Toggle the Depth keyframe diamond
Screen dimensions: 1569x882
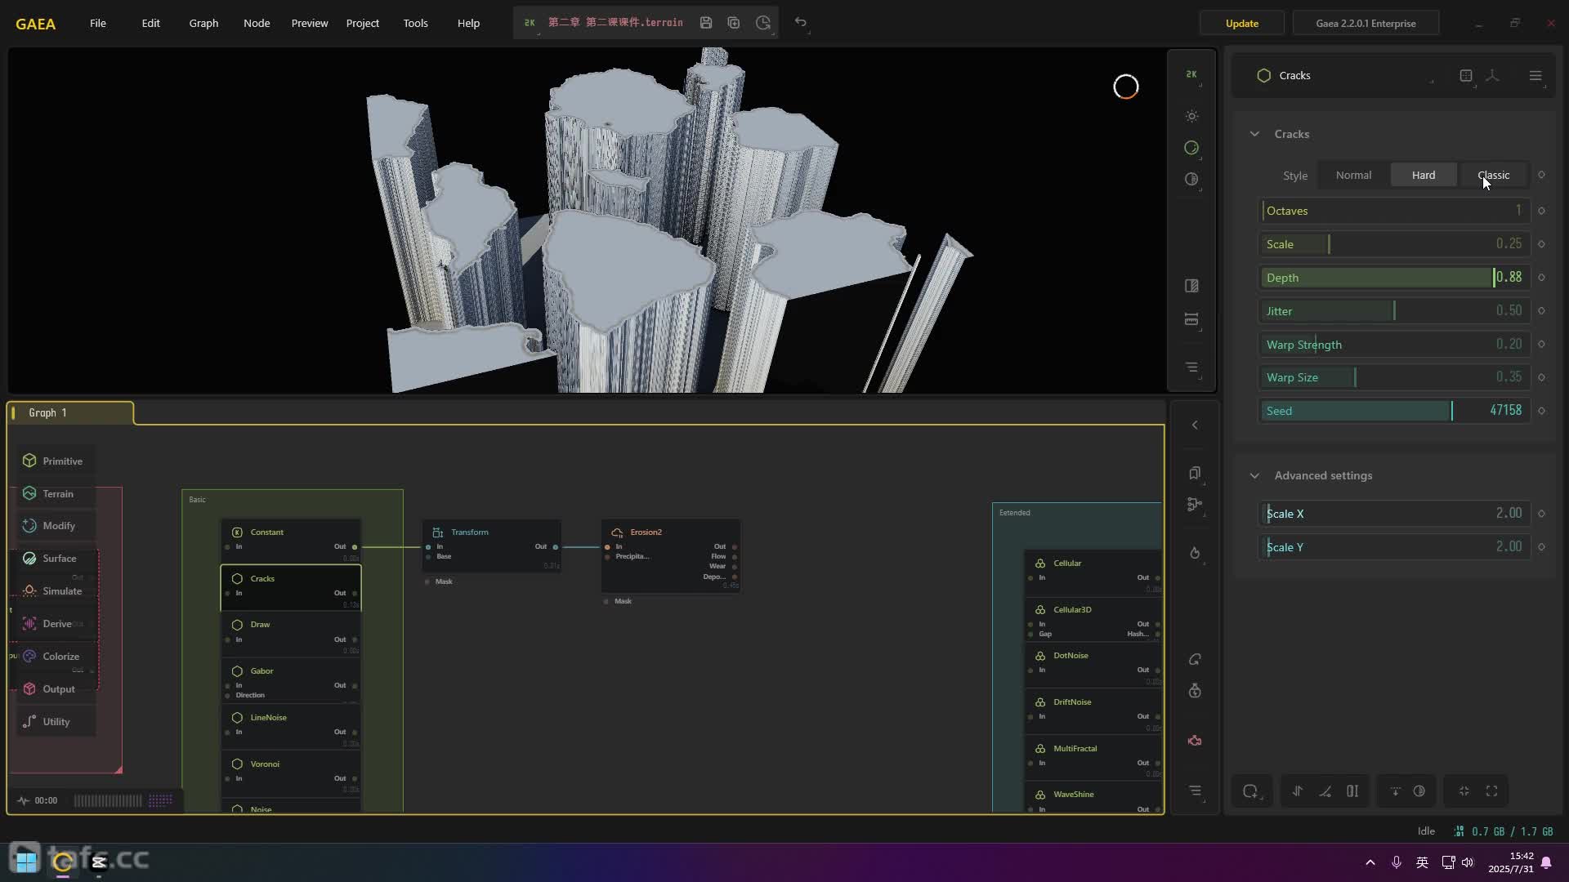pyautogui.click(x=1541, y=278)
